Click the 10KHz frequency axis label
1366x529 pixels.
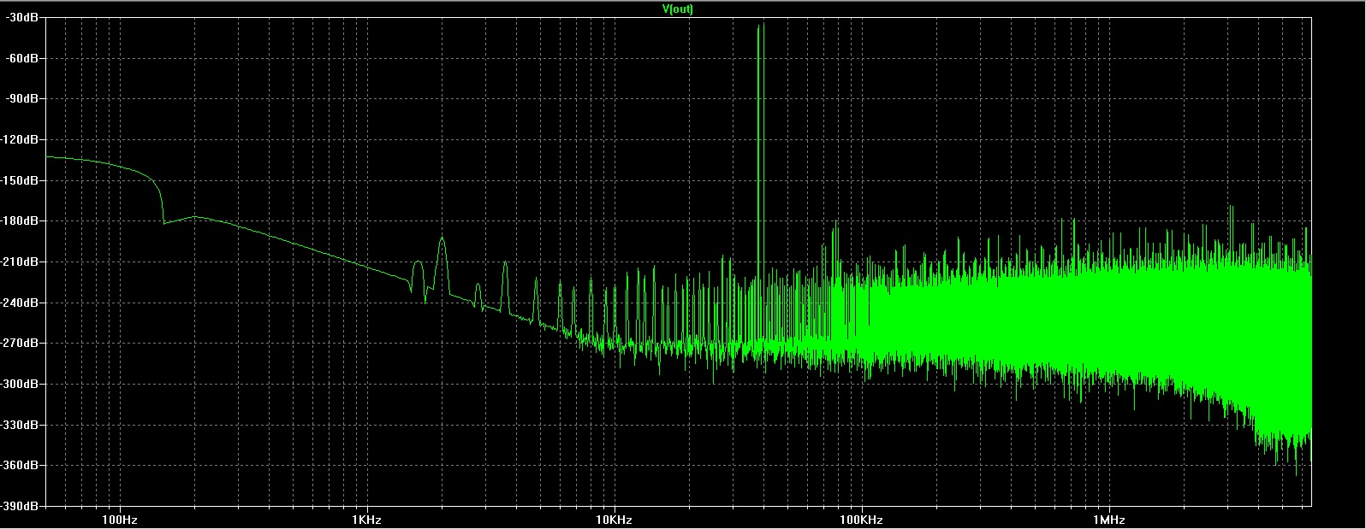click(x=614, y=520)
